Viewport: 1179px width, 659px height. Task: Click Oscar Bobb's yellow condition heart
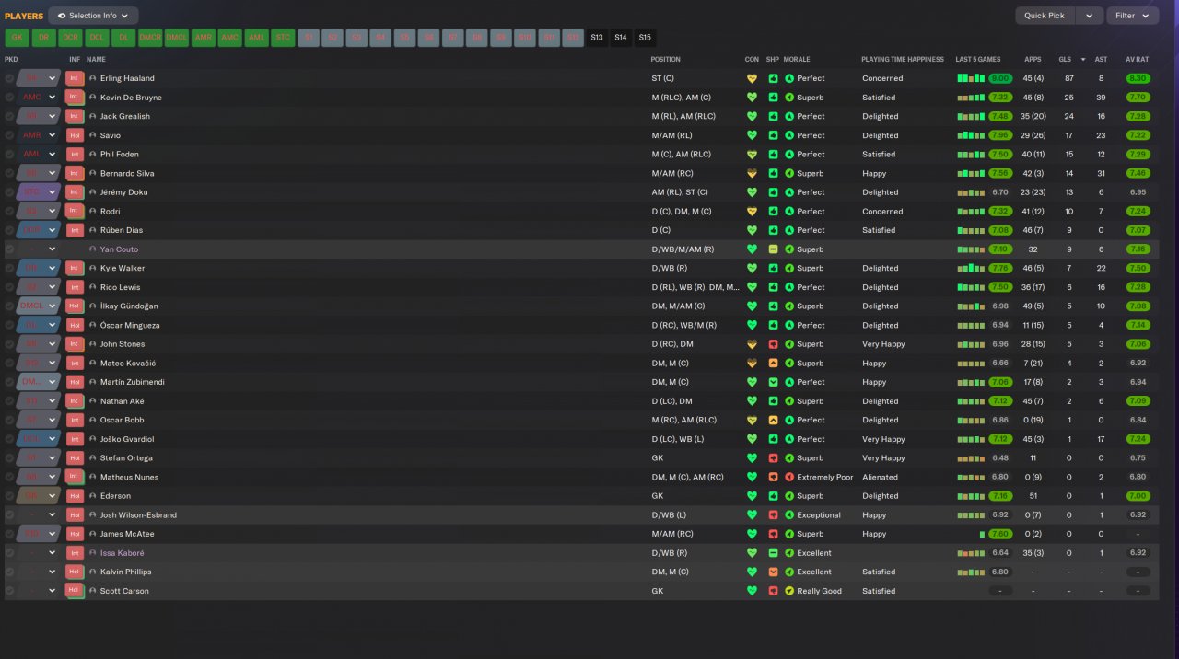pos(752,421)
